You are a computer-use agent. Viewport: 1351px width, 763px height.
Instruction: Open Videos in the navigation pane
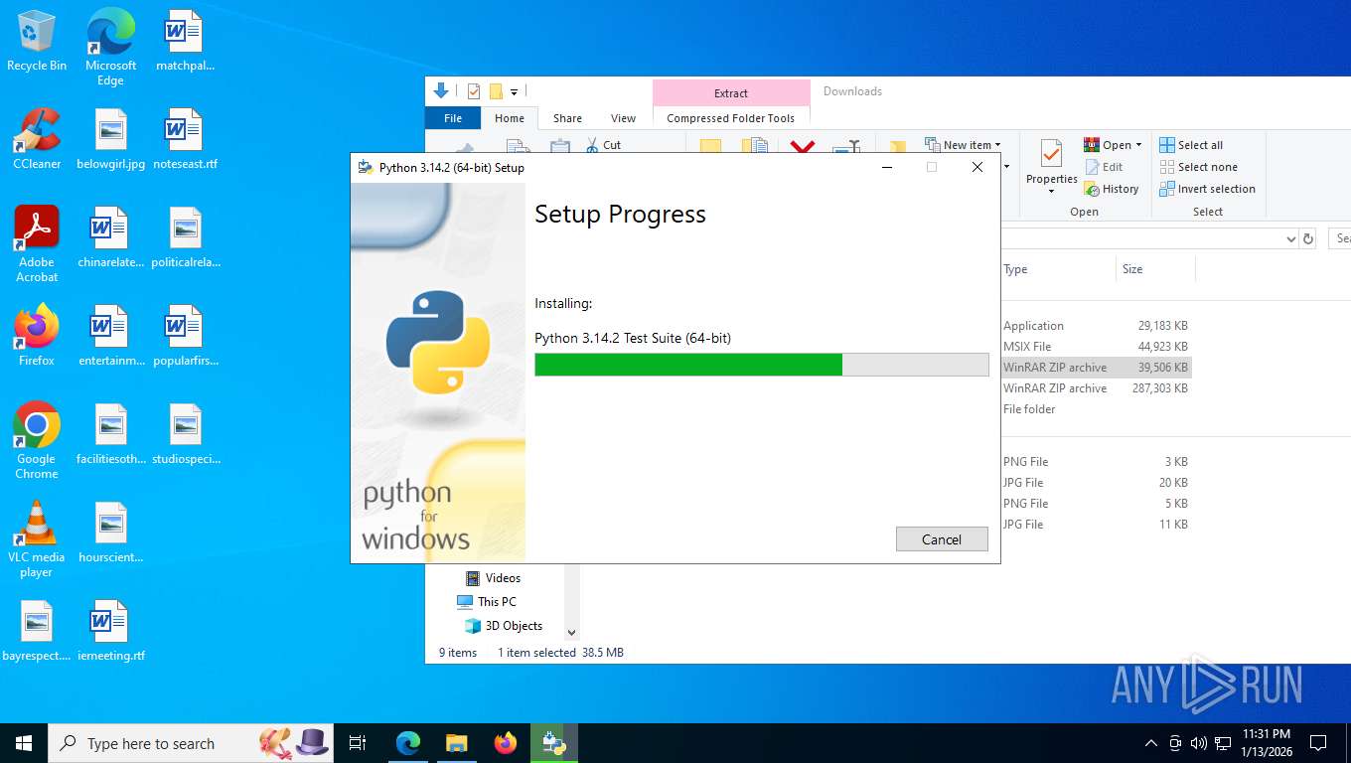(493, 578)
